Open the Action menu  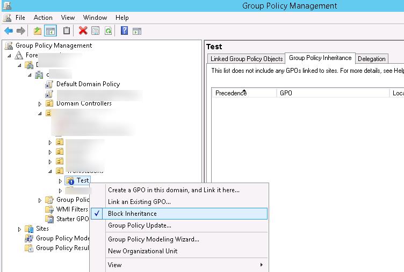point(43,18)
